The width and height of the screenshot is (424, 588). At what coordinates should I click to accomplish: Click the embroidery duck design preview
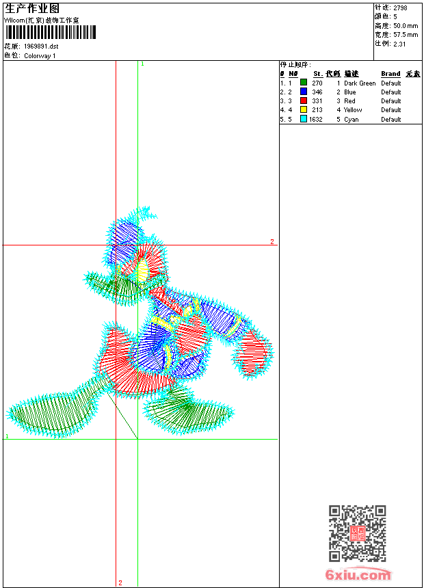(140, 322)
